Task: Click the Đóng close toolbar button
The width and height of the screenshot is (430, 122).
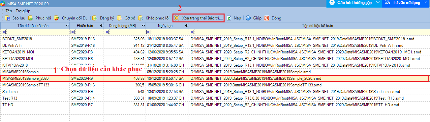Action: (x=273, y=18)
